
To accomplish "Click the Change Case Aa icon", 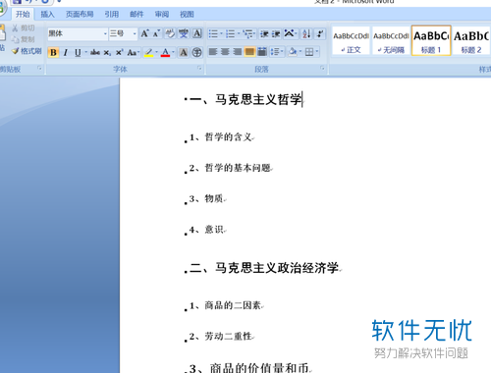I will (132, 52).
